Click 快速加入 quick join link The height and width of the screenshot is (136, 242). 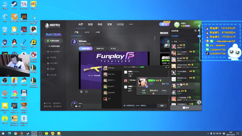click(x=57, y=103)
